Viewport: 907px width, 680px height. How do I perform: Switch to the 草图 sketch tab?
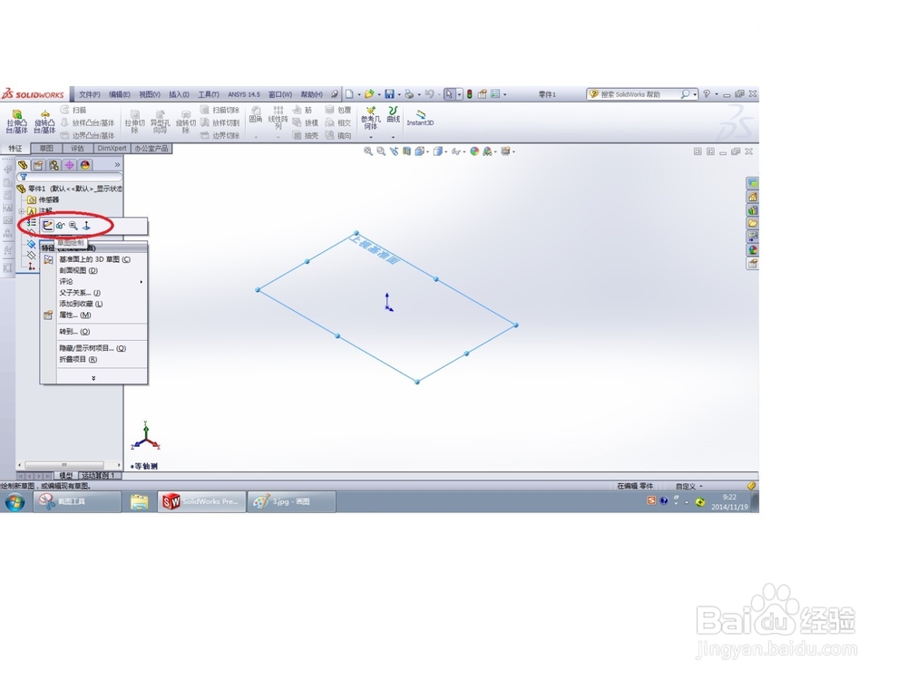(x=47, y=149)
